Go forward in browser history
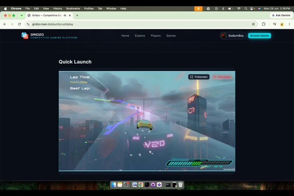The height and width of the screenshot is (196, 294). 12,24
